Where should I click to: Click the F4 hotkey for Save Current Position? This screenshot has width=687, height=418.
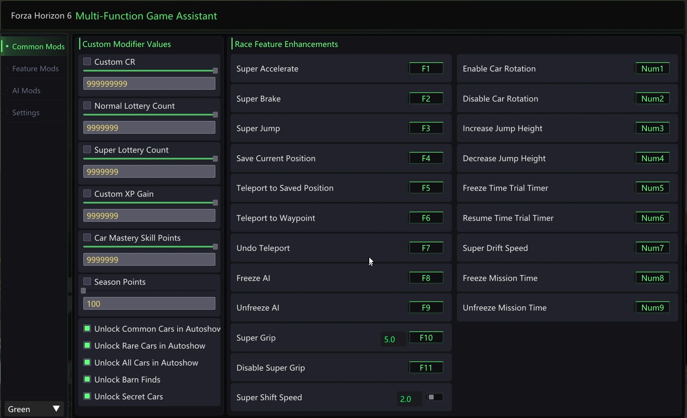point(426,158)
